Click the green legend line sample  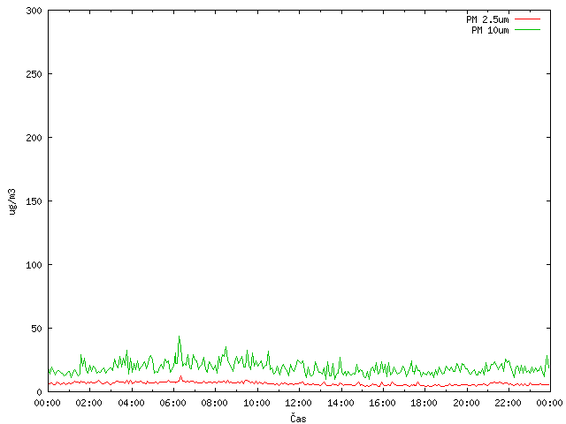[x=527, y=30]
